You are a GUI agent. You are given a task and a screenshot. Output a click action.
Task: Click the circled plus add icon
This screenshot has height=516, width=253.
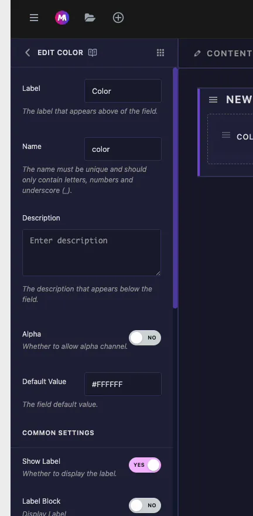tap(118, 18)
